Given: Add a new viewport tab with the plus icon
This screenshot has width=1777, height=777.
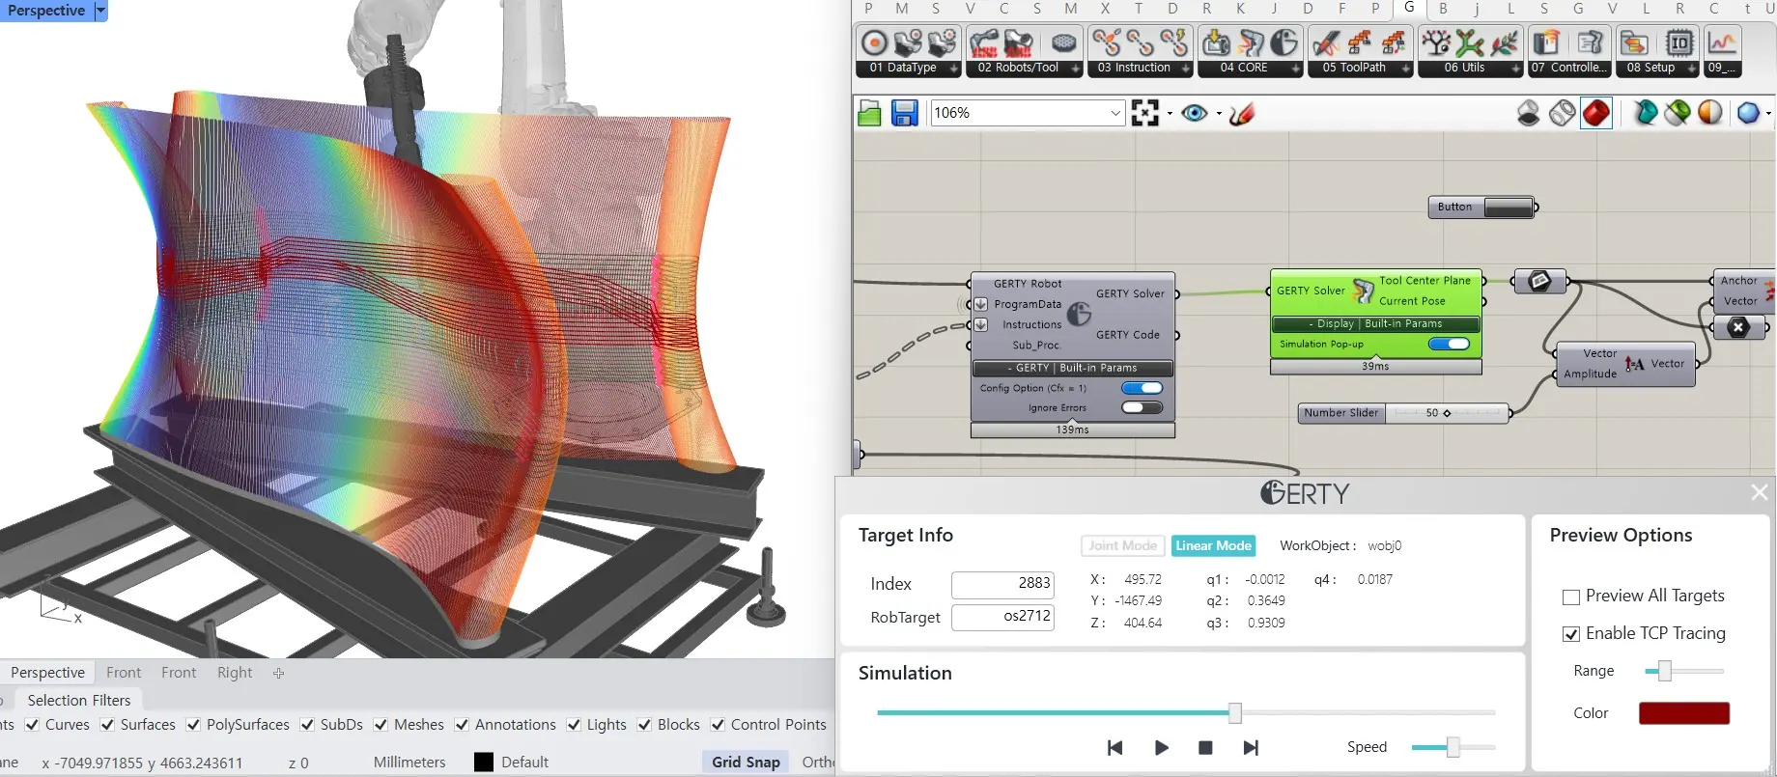Looking at the screenshot, I should [278, 673].
